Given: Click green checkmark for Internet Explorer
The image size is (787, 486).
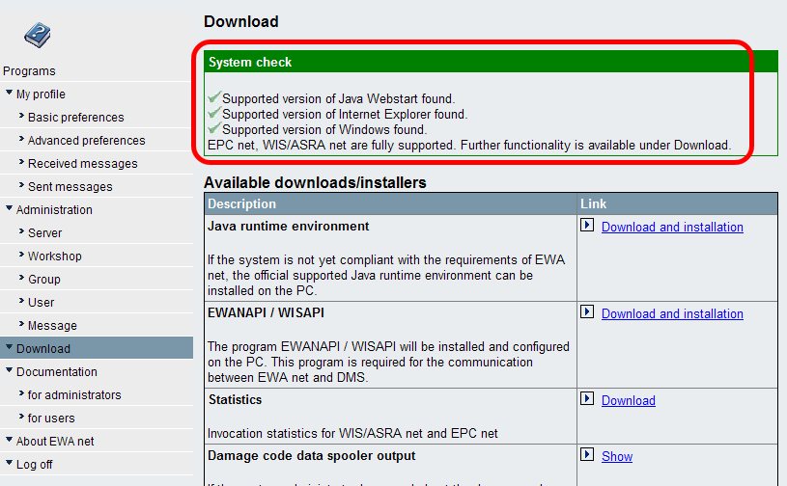Looking at the screenshot, I should [214, 113].
